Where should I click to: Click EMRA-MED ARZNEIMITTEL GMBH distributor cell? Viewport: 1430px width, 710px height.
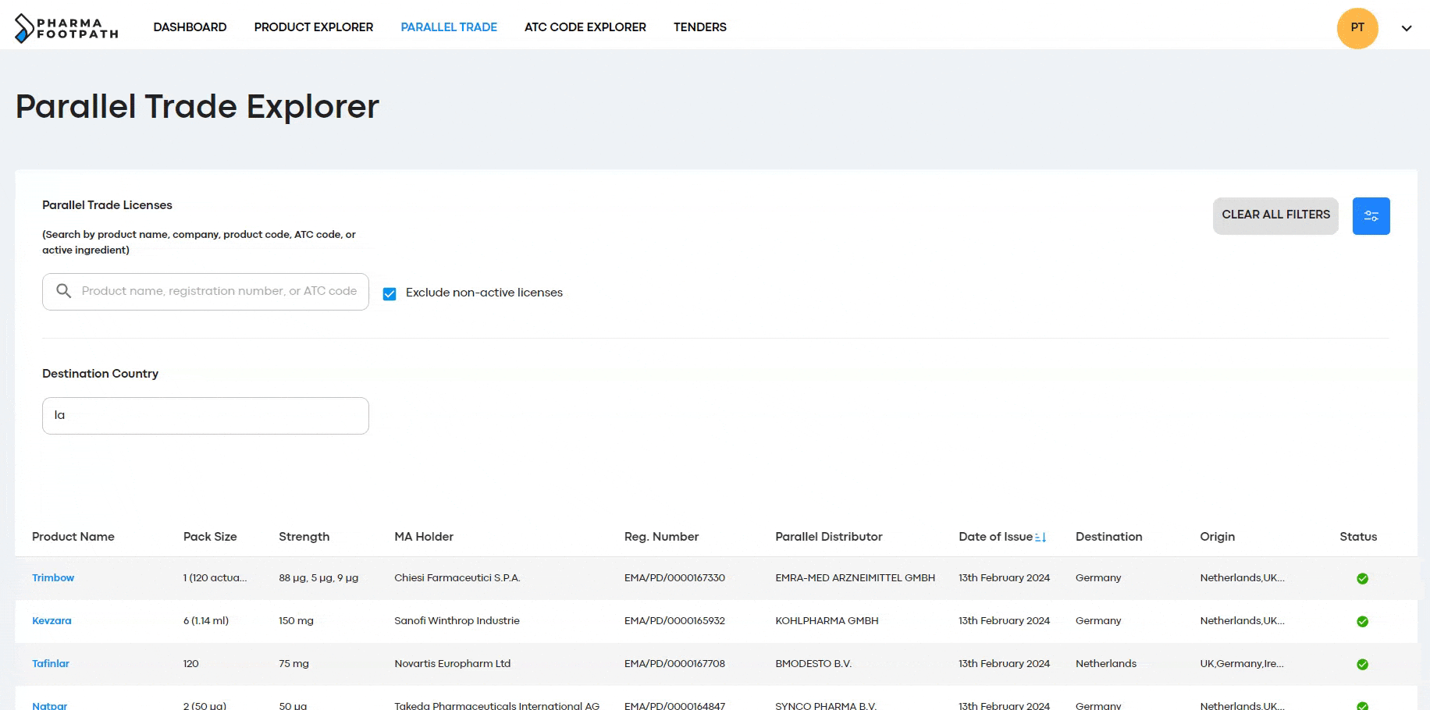pyautogui.click(x=855, y=578)
